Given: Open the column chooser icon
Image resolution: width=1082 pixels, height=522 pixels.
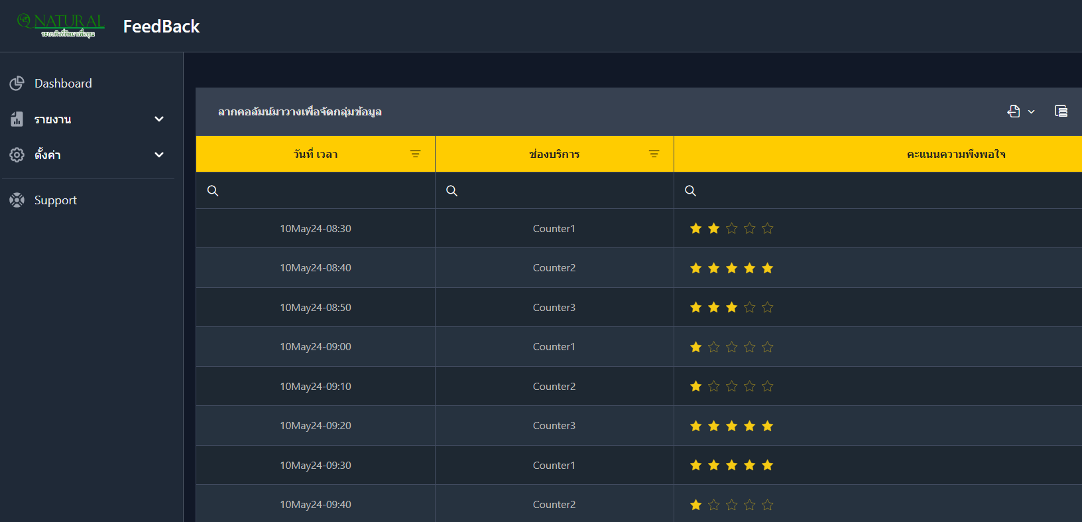Looking at the screenshot, I should 1061,111.
